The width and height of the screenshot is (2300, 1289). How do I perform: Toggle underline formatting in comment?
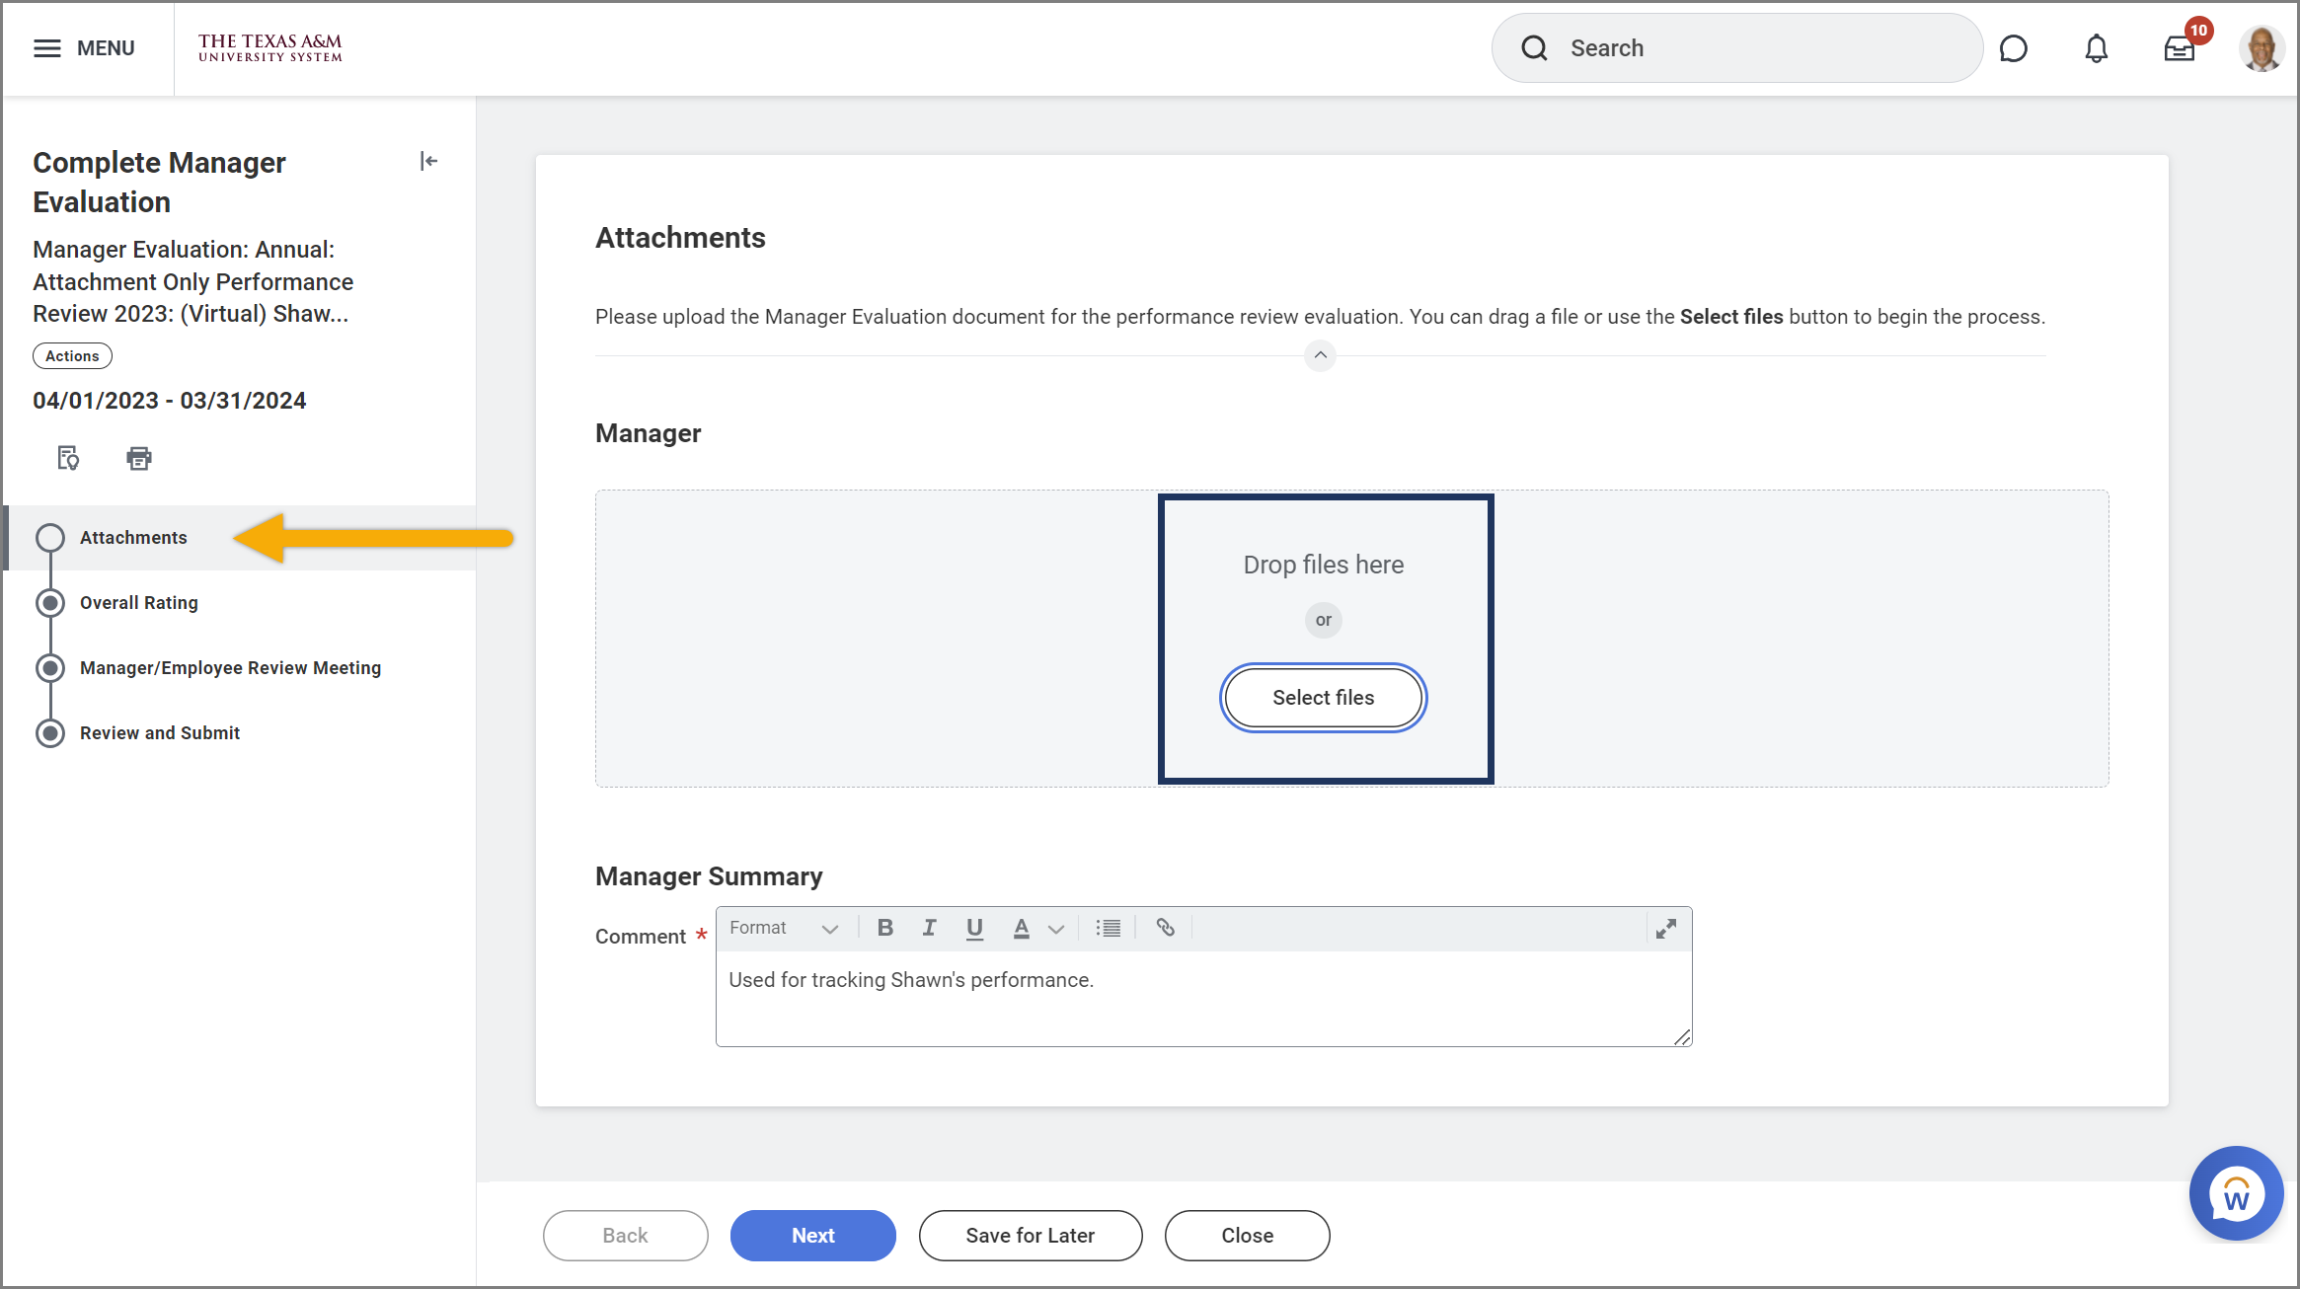[x=974, y=928]
